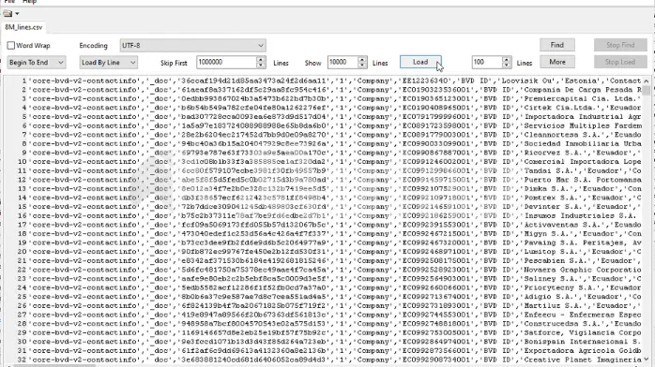Open the Begin To End dropdown
Screen dimensions: 655x367
tap(37, 63)
